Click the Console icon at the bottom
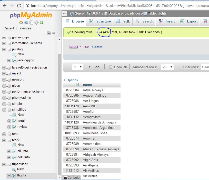 [65, 178]
